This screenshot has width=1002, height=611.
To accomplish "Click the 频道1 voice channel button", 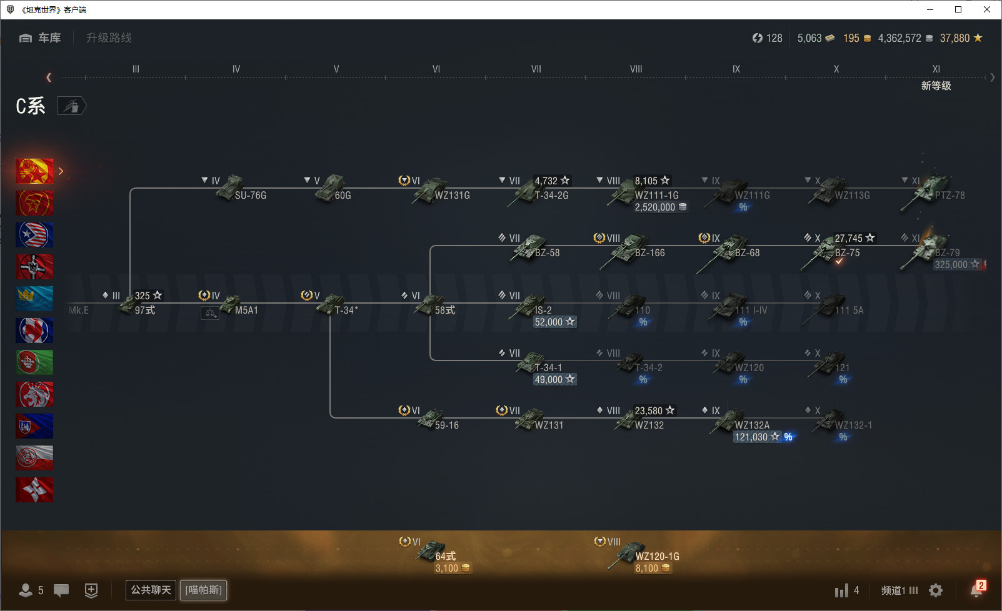I will 899,590.
